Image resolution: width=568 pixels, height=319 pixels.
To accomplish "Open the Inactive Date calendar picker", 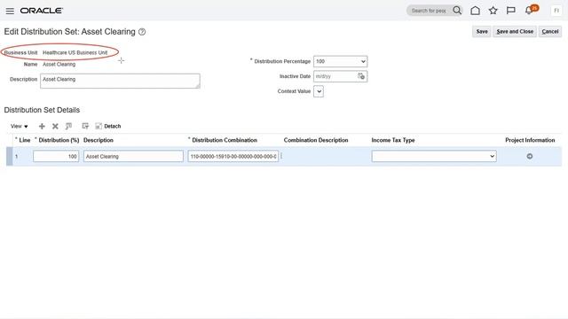I will click(361, 76).
